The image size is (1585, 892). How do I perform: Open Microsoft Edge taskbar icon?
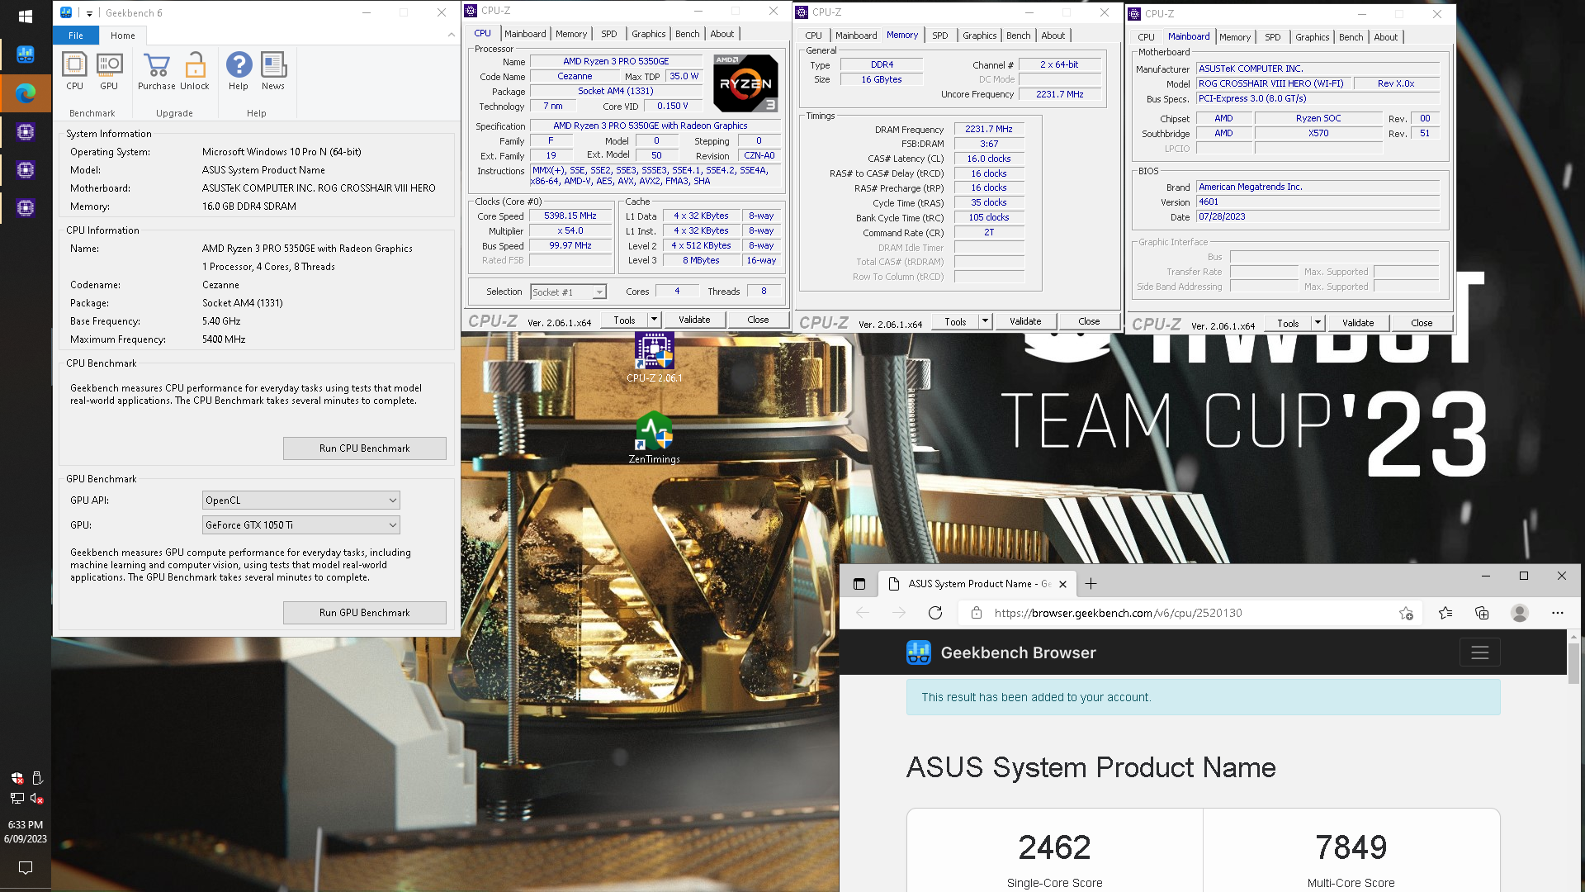26,93
